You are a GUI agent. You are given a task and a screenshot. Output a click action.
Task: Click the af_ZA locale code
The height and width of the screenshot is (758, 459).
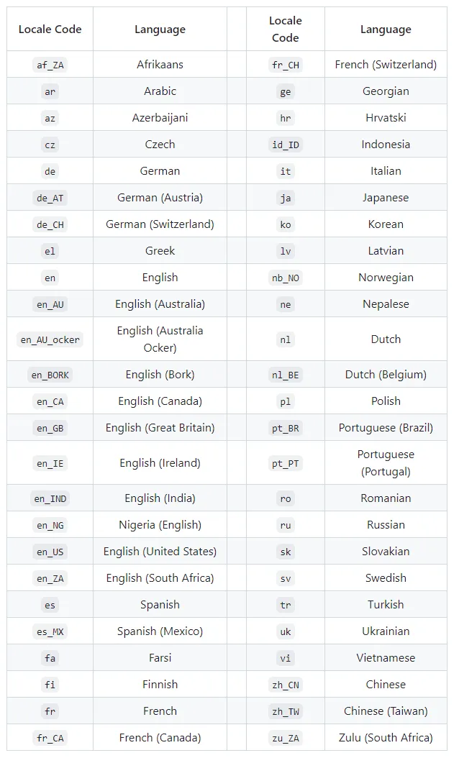50,65
